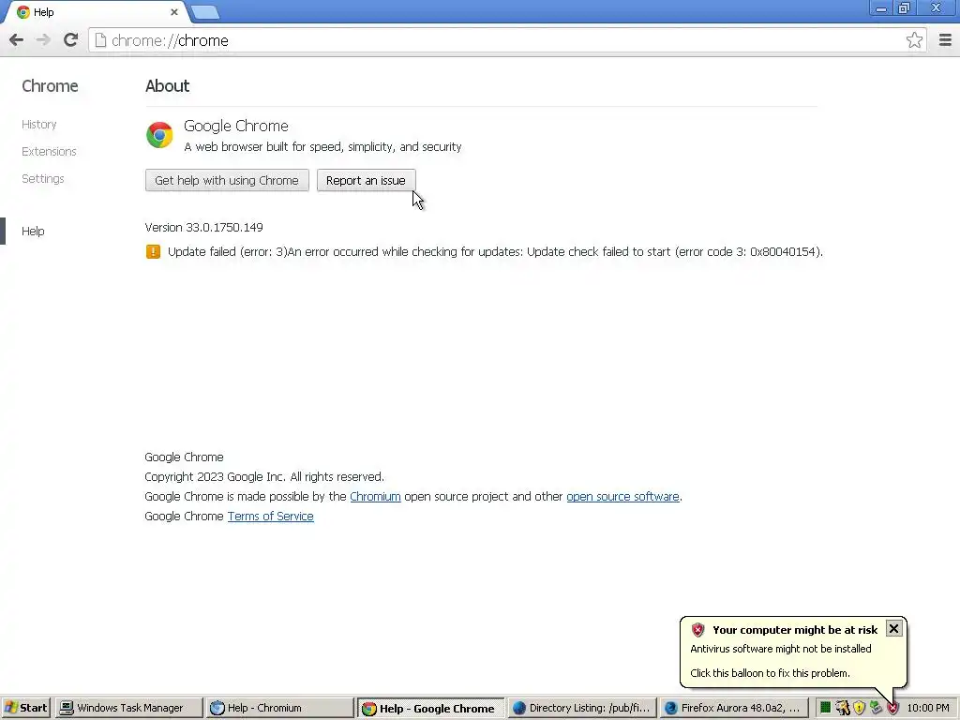Image resolution: width=960 pixels, height=720 pixels.
Task: Switch to Help - Chromium taskbar window
Action: point(279,708)
